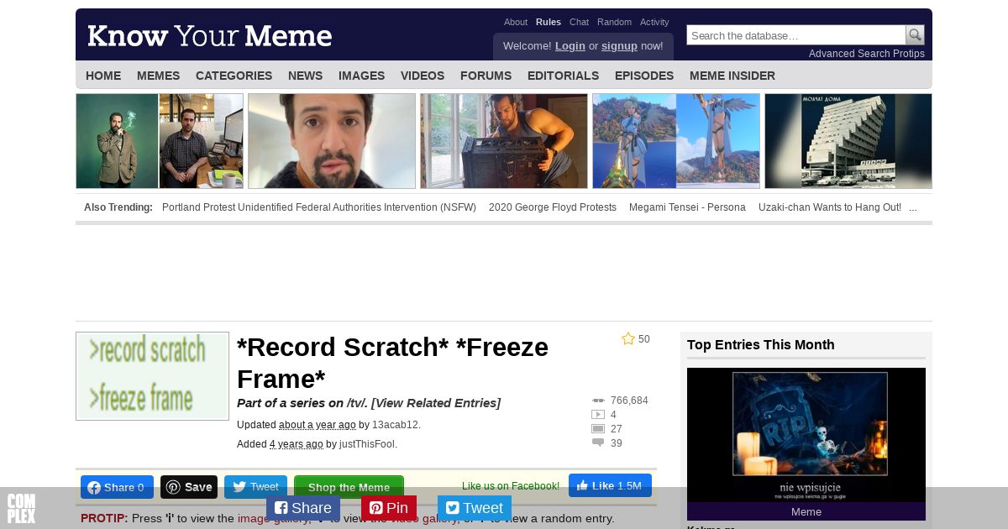Click the Rules link in header
Viewport: 1008px width, 529px height.
click(549, 22)
